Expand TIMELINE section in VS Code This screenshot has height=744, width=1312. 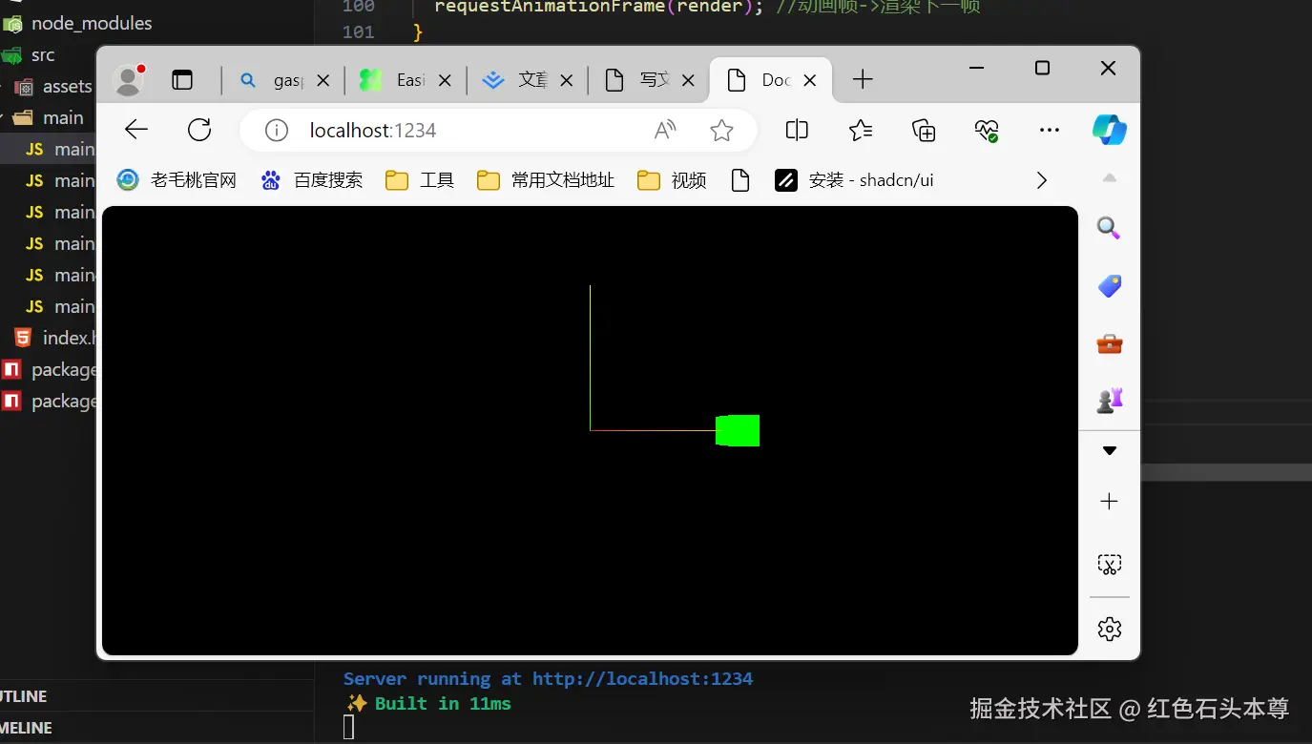pos(26,728)
